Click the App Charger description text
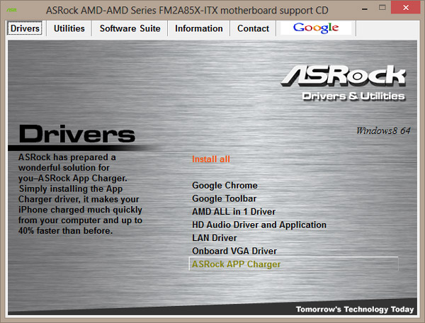The width and height of the screenshot is (425, 323). (80, 194)
